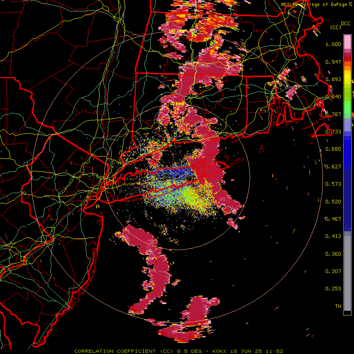Select the 0.307 color scale value
The width and height of the screenshot is (354, 354).
point(333,271)
